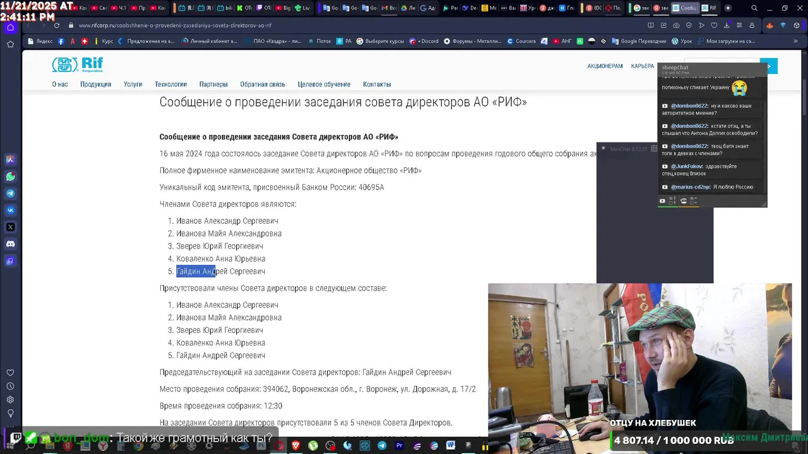Click the MiniChat 0.12.25 window title
Screen dimensions: 808x454
629,149
